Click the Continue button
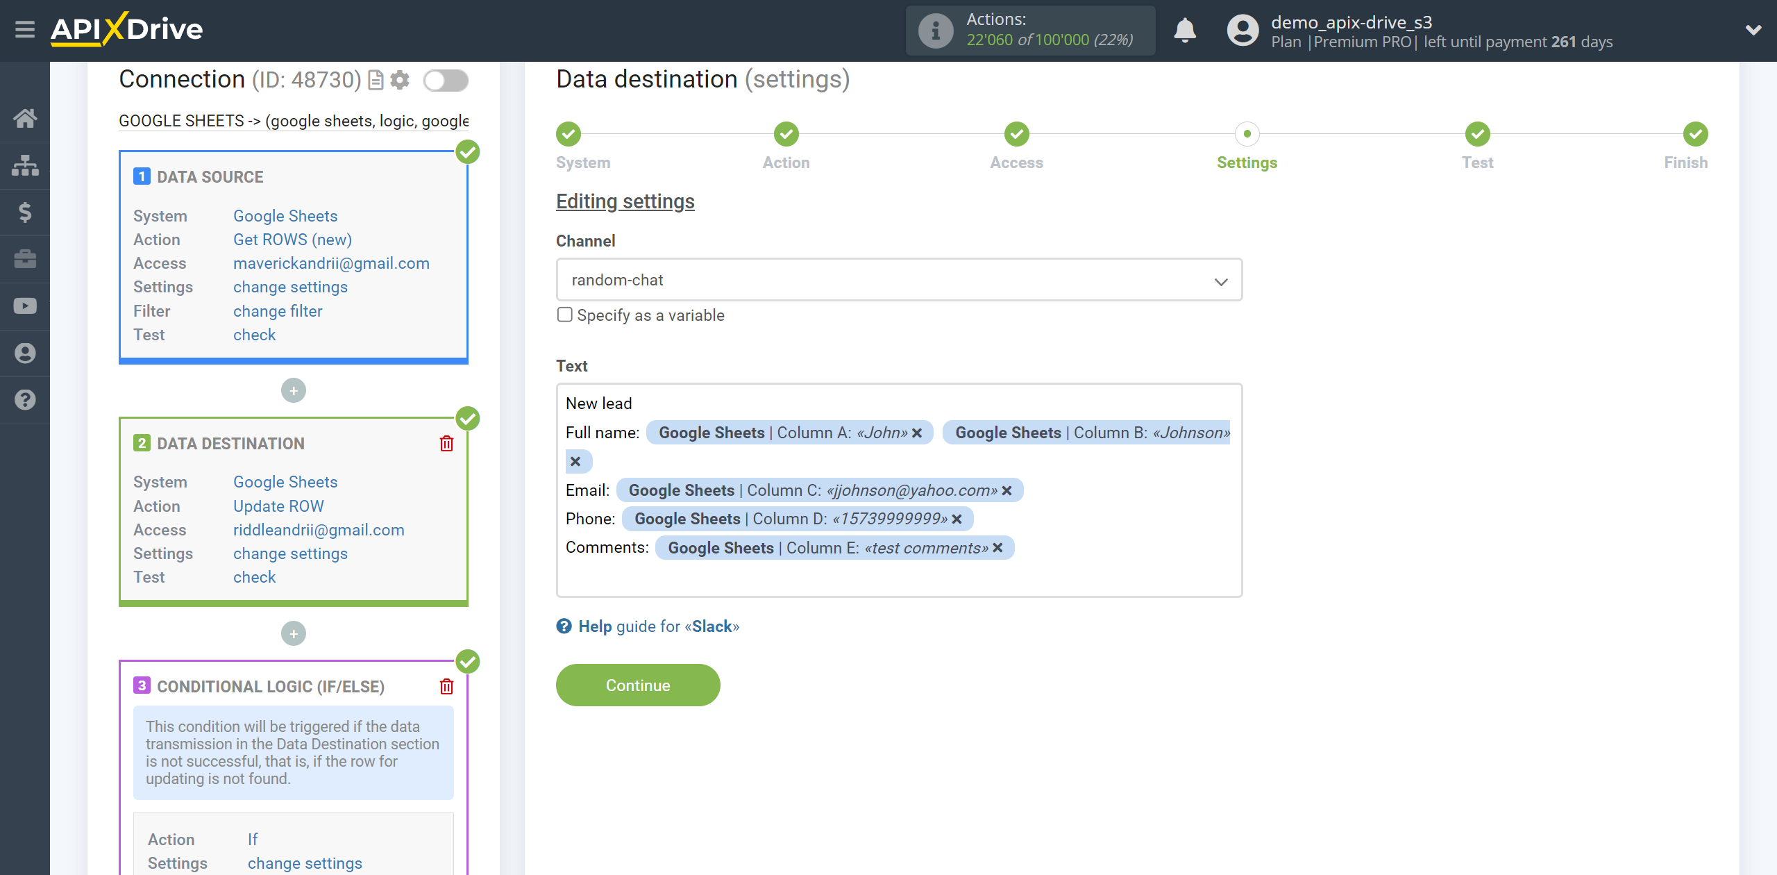The height and width of the screenshot is (875, 1777). pyautogui.click(x=638, y=685)
